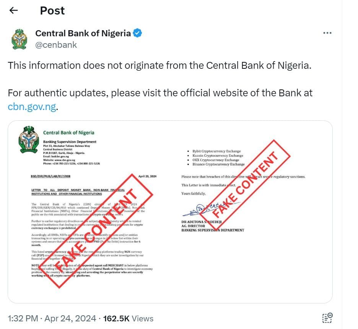Viewport: 358px width, 329px height.
Task: Click the @cenbank handle
Action: pyautogui.click(x=56, y=45)
